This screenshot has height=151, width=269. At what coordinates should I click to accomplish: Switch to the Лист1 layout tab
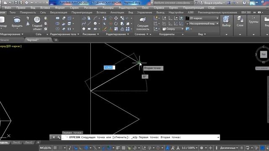coord(16,143)
